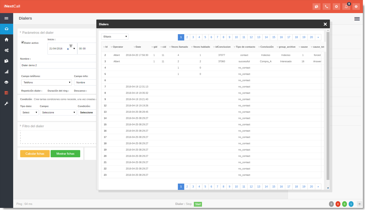The image size is (365, 210).
Task: Select the wrench tools icon in the sidebar
Action: click(7, 104)
